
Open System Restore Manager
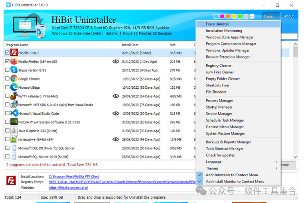tap(238, 133)
